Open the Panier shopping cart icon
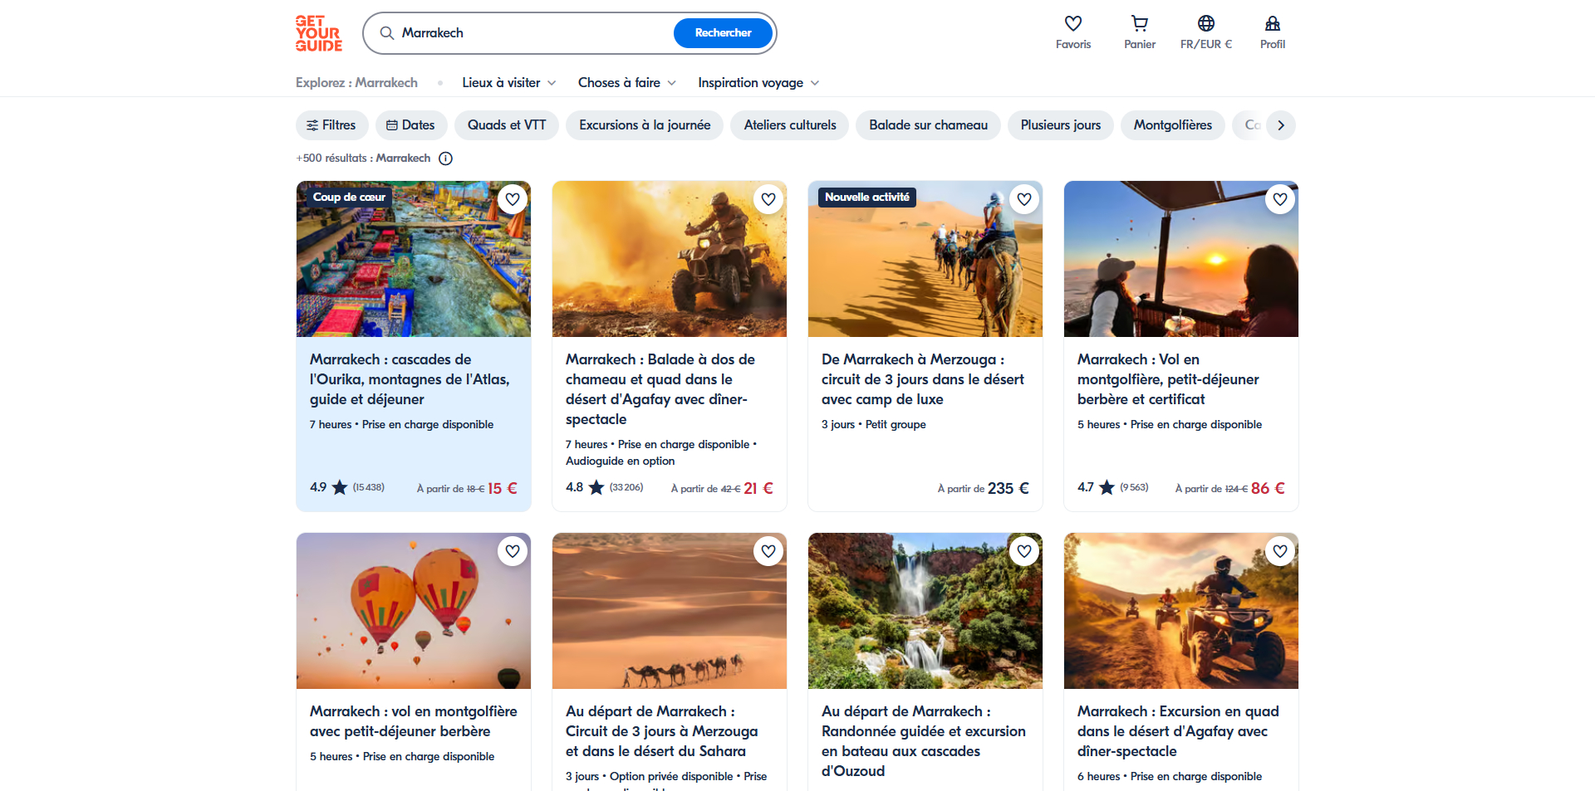This screenshot has height=791, width=1595. [x=1140, y=23]
